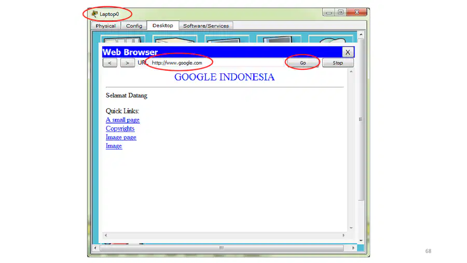This screenshot has width=467, height=263.
Task: Open the 'Image page' link
Action: point(121,137)
